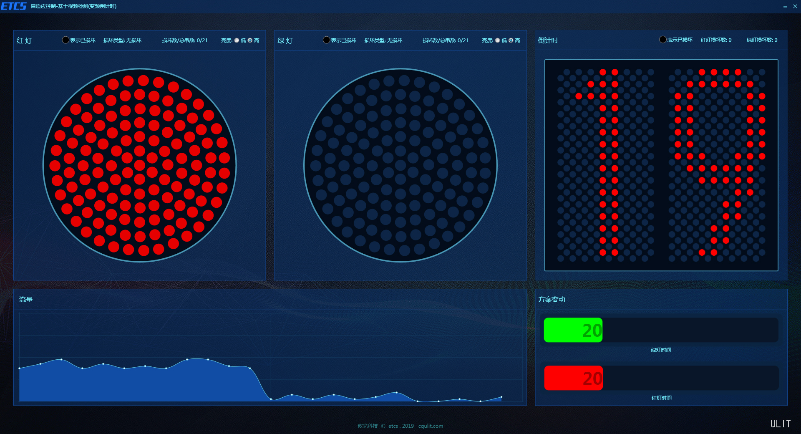This screenshot has height=434, width=801.
Task: Close the ETCS application window
Action: [x=795, y=7]
